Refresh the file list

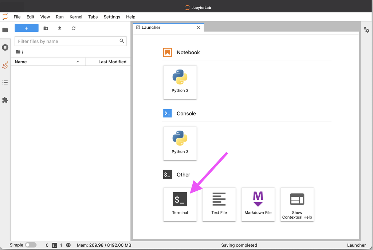point(74,28)
